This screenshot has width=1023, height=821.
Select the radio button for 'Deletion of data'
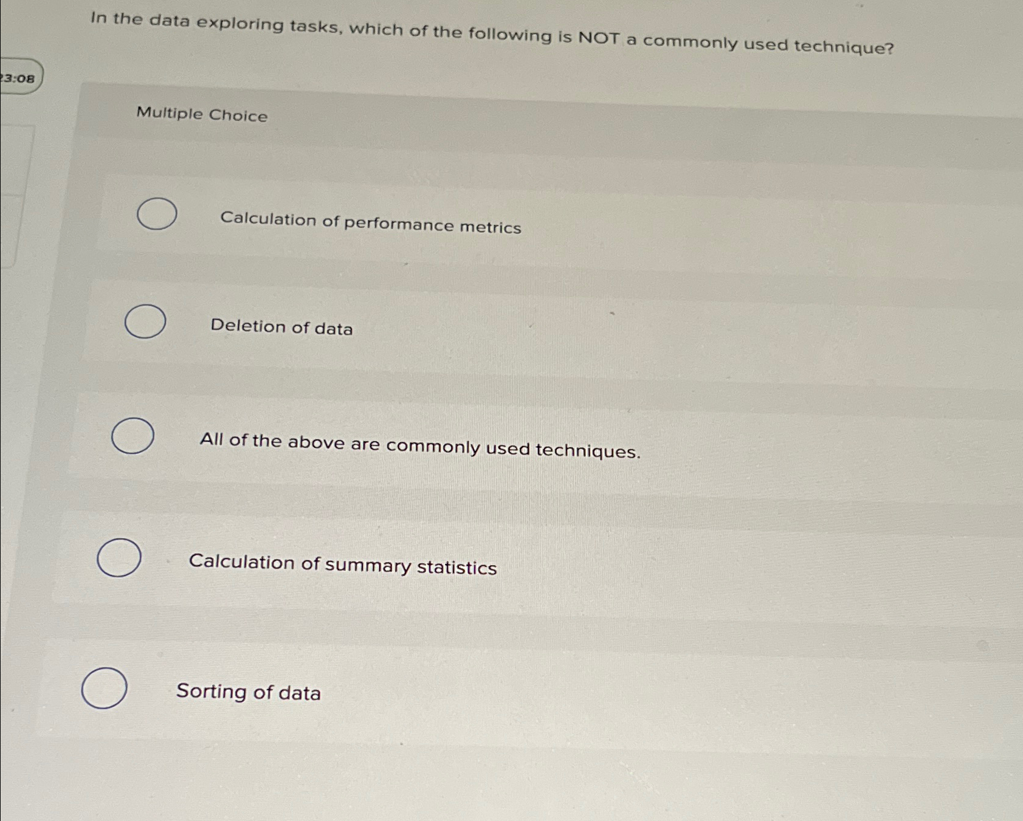146,322
